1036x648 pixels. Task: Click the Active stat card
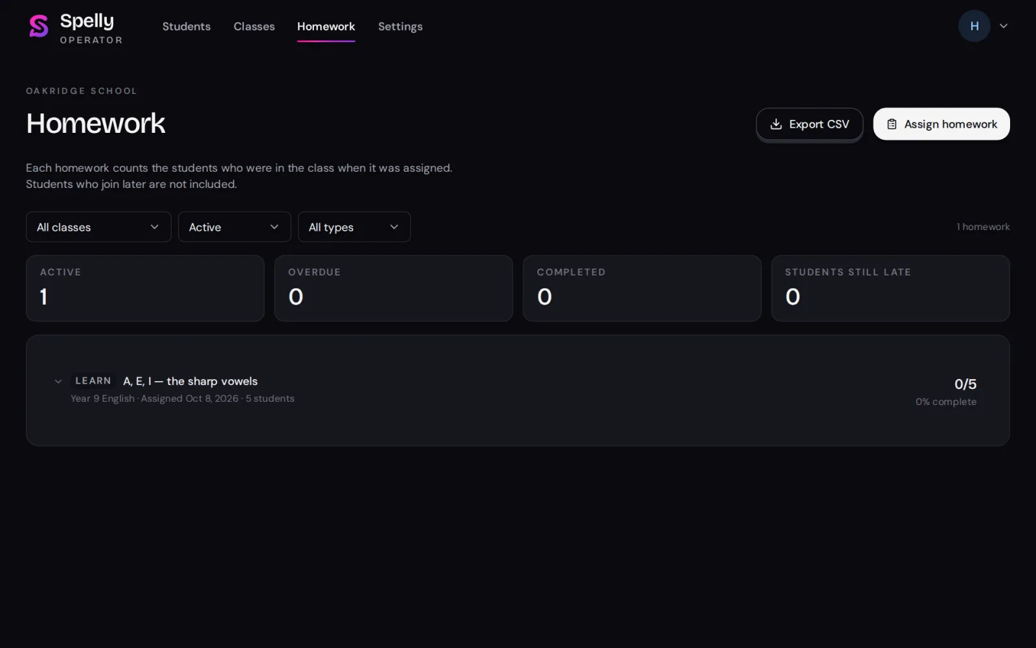pyautogui.click(x=145, y=288)
